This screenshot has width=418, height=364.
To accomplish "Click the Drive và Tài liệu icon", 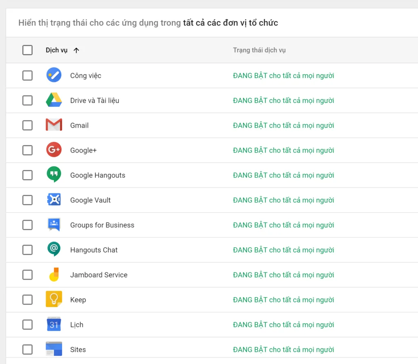I will pyautogui.click(x=54, y=100).
